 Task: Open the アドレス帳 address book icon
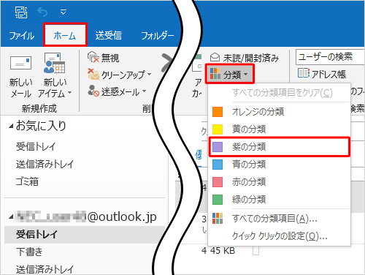point(304,73)
